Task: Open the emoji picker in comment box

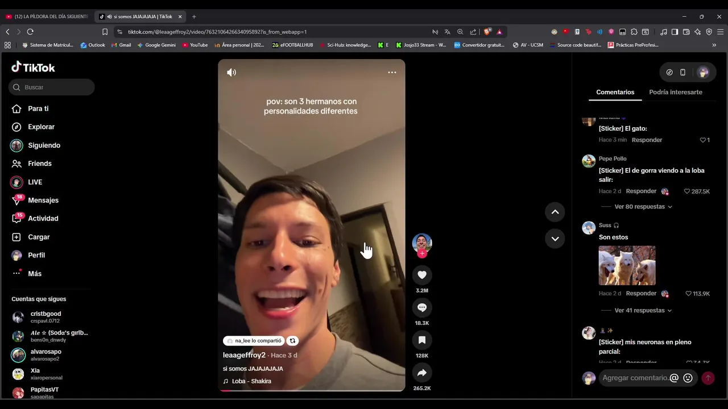Action: (x=688, y=378)
